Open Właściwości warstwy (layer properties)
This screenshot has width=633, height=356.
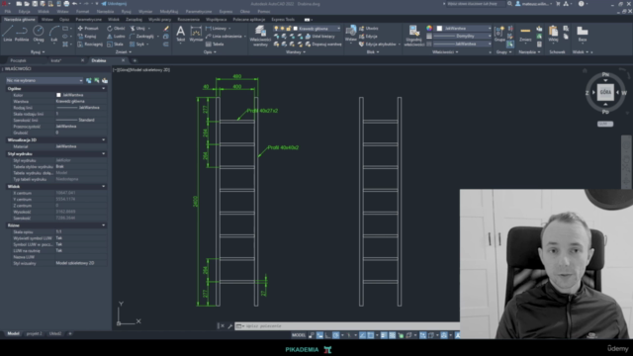click(260, 36)
